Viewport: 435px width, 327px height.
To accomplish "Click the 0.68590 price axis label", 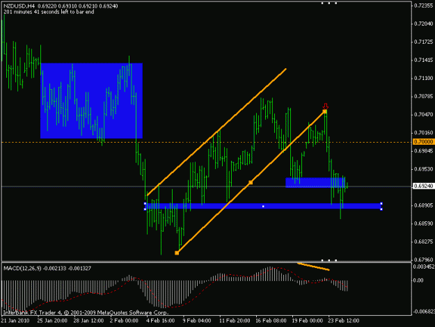I will point(424,223).
